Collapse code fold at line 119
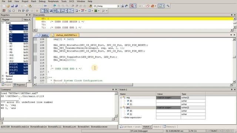The image size is (237, 133). point(46,78)
